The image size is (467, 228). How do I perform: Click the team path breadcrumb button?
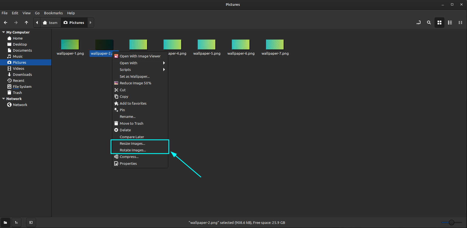pos(50,23)
